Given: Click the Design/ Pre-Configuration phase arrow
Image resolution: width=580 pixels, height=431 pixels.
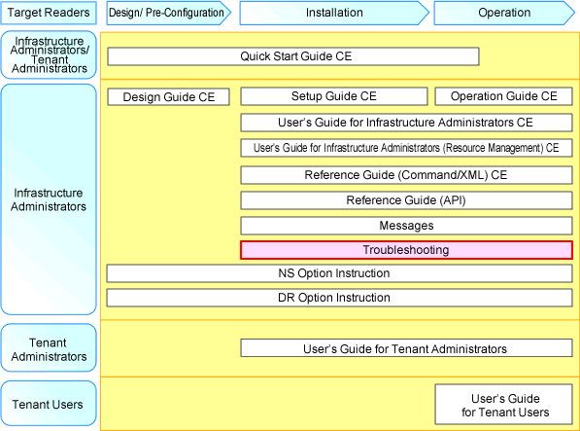Looking at the screenshot, I should (169, 13).
